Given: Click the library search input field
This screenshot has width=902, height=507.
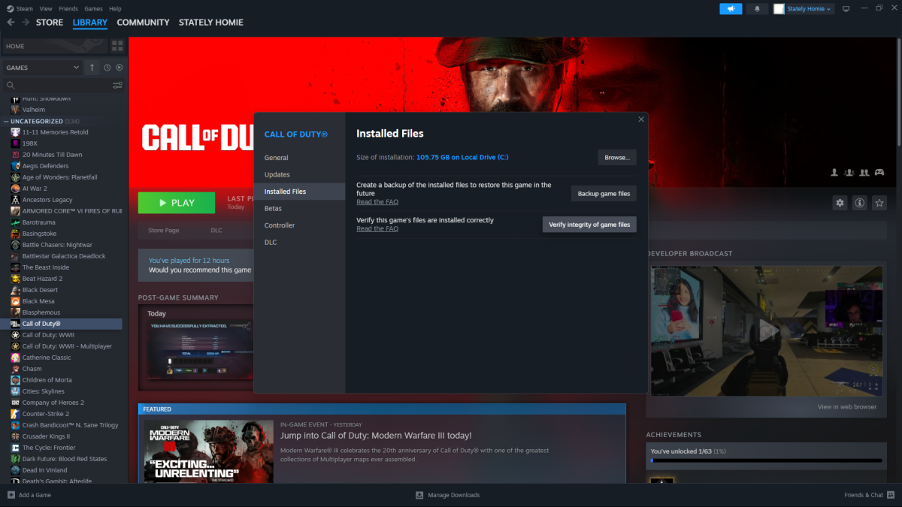Looking at the screenshot, I should [60, 86].
